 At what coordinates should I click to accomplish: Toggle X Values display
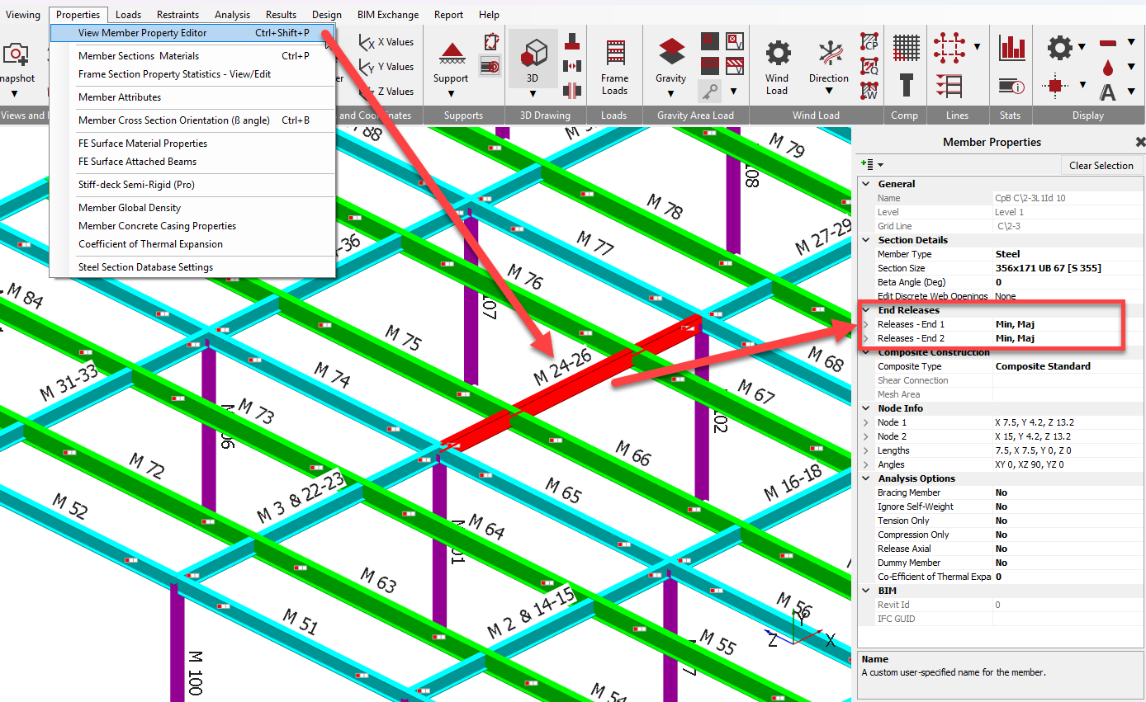[386, 42]
